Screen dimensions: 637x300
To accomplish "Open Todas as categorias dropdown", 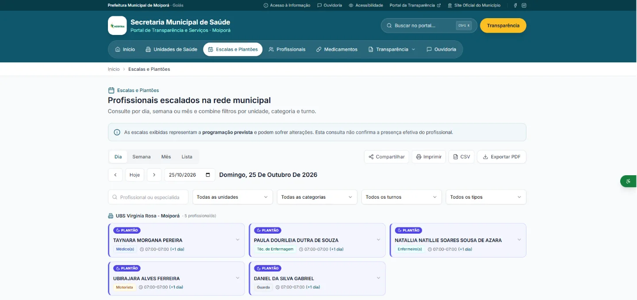I will (x=317, y=197).
